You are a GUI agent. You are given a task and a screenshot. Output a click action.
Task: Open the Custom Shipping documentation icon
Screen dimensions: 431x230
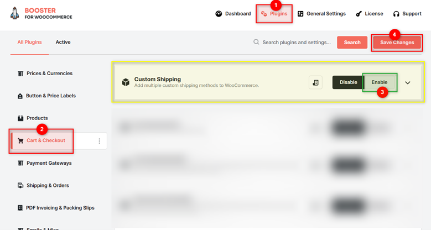(x=315, y=82)
